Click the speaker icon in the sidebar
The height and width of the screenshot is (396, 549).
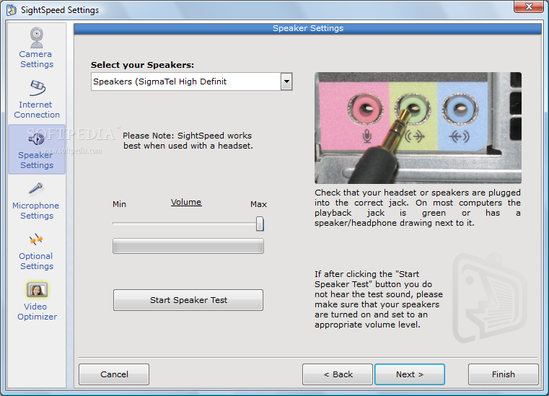(36, 138)
